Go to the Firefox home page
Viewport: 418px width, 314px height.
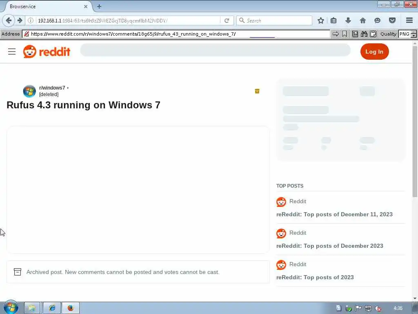[362, 20]
